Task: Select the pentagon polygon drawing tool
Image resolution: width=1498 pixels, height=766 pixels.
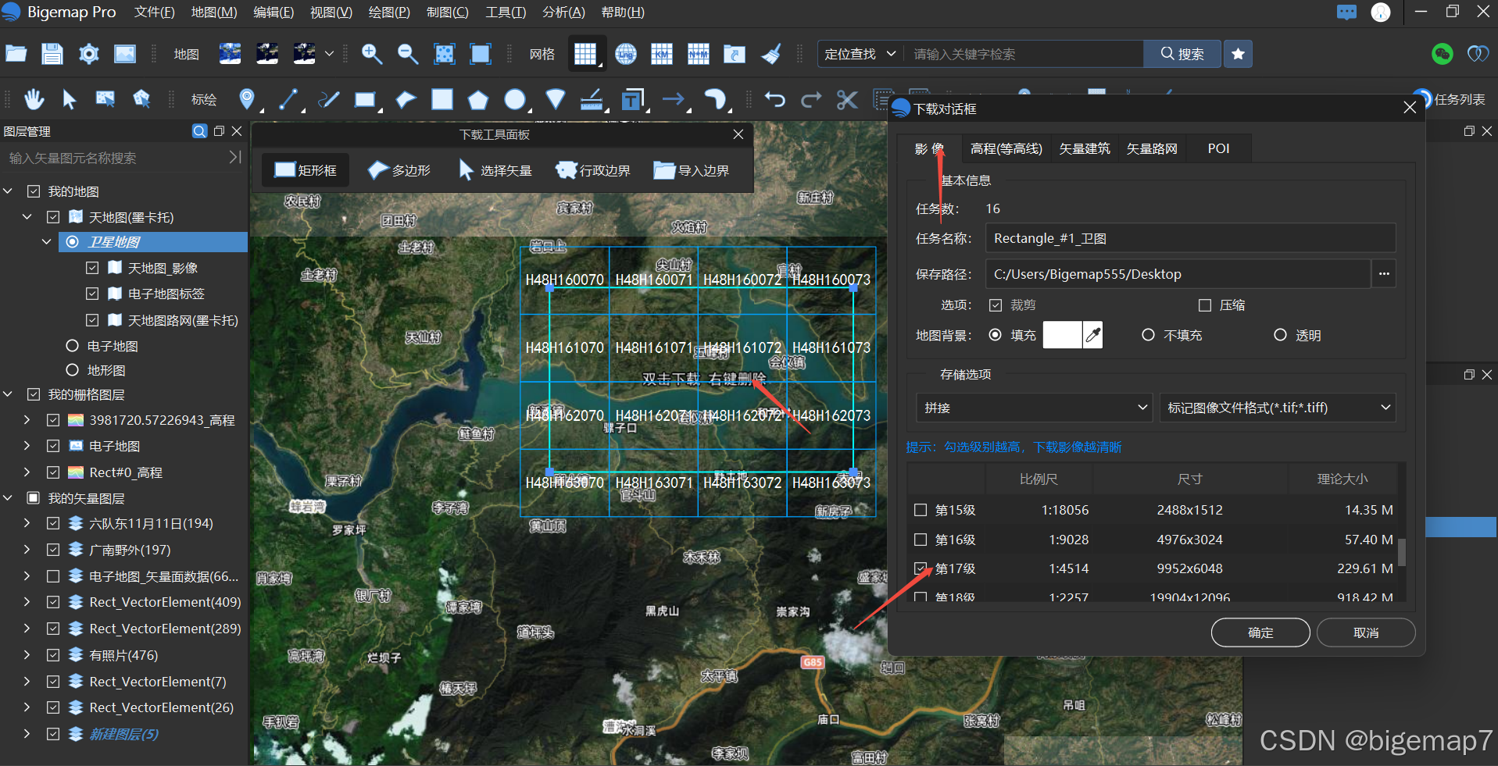Action: [478, 100]
